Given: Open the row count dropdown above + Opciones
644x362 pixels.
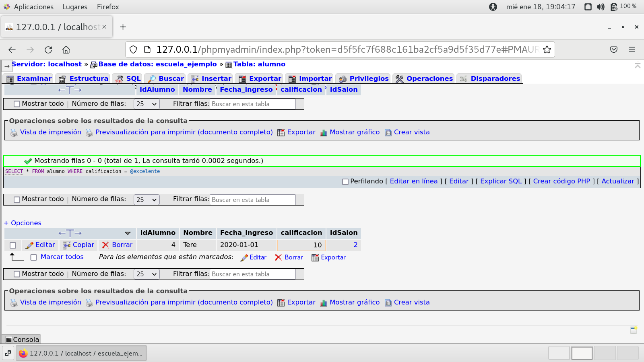Looking at the screenshot, I should [x=147, y=200].
